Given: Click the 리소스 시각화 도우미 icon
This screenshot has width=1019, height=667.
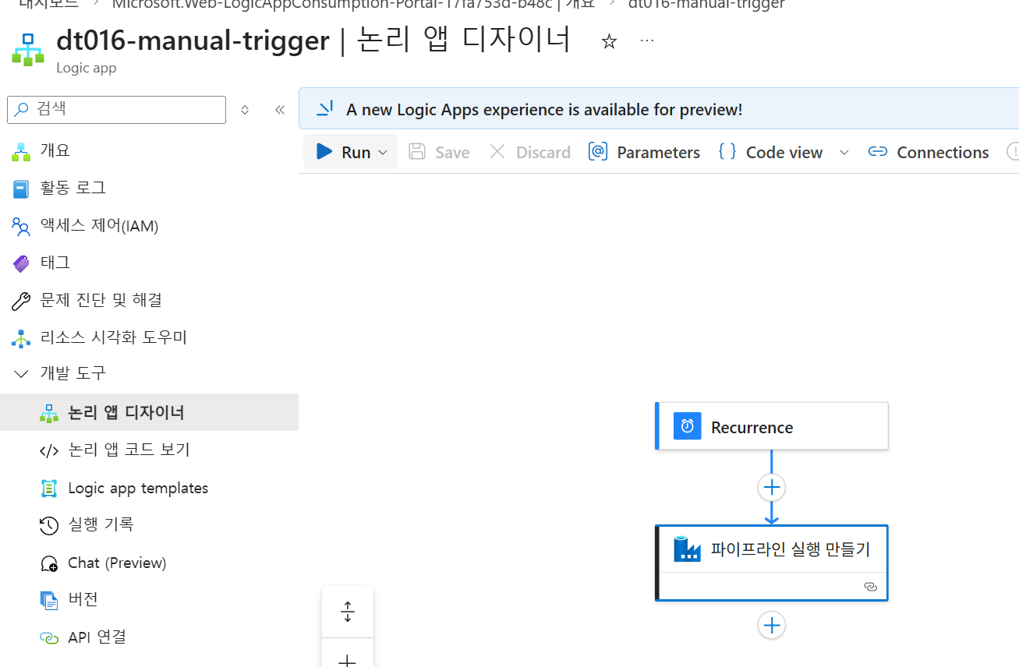Looking at the screenshot, I should tap(21, 338).
